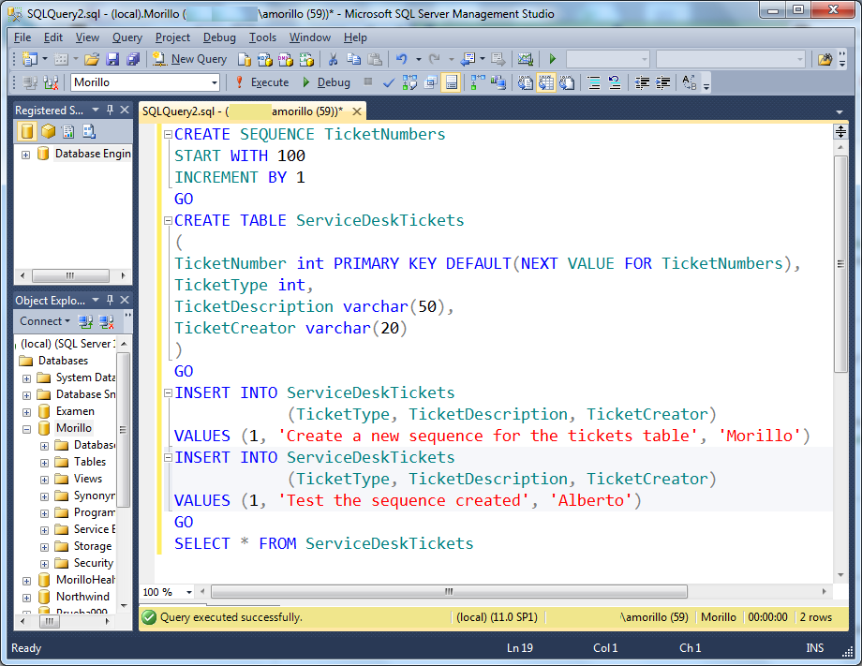Save the query with the floppy disk icon
The width and height of the screenshot is (862, 666).
tap(112, 59)
